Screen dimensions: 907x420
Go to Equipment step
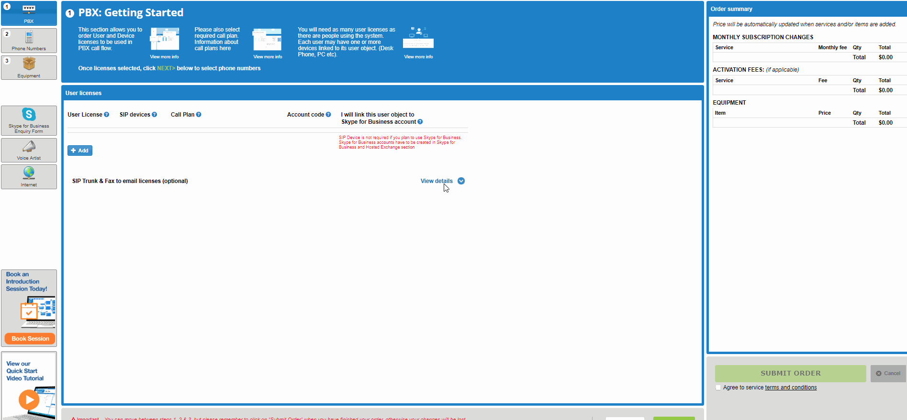coord(29,67)
